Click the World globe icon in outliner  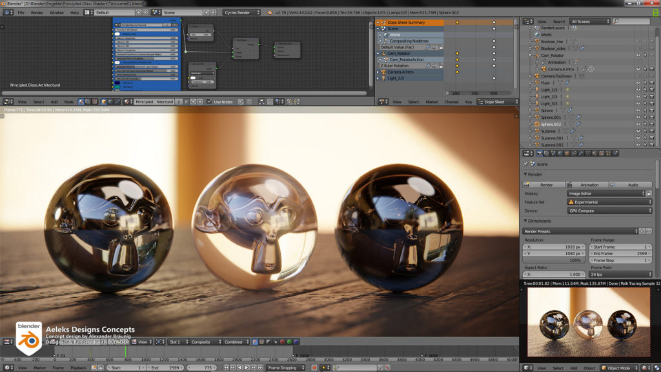click(x=537, y=35)
